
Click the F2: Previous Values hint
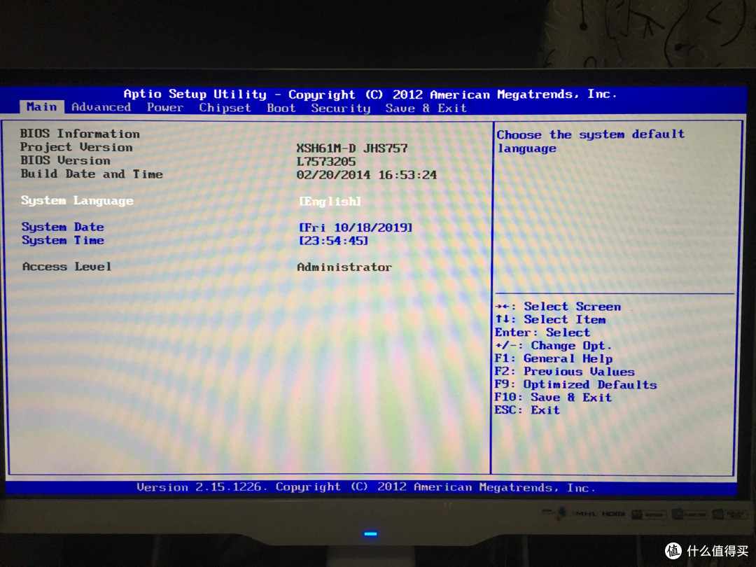click(x=565, y=372)
